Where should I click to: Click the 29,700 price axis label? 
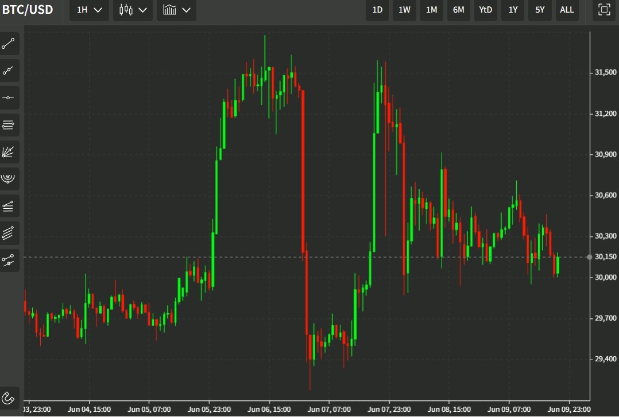coord(606,318)
